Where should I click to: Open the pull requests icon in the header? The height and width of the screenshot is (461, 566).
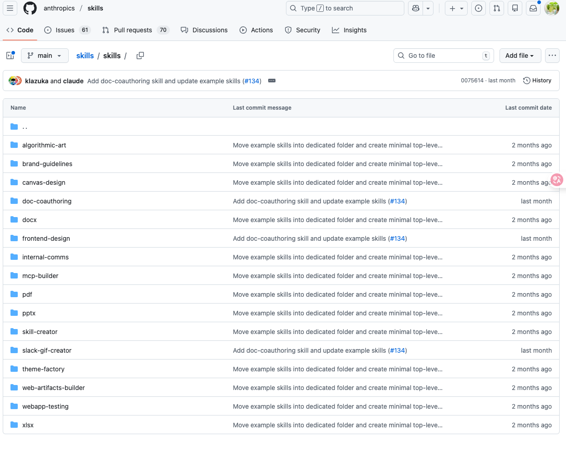pos(497,8)
